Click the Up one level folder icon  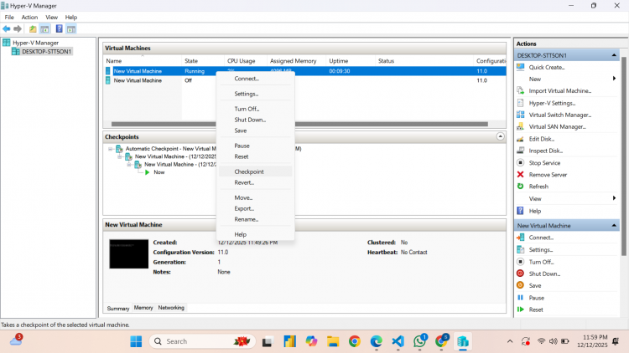click(x=33, y=28)
